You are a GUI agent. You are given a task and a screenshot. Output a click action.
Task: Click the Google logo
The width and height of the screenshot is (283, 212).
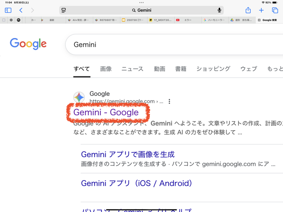point(28,44)
